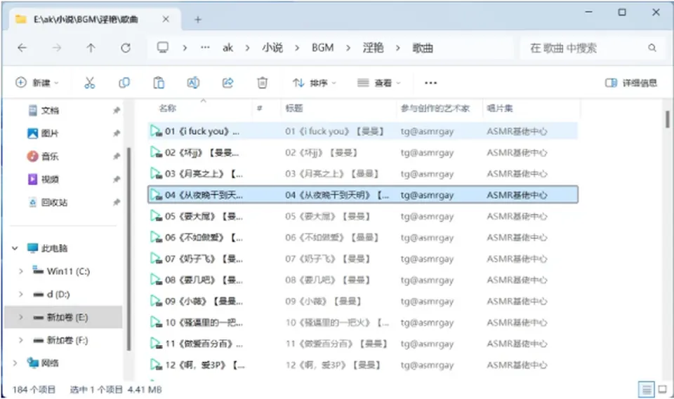Sort by 名称 Name column header
The height and width of the screenshot is (399, 674).
tap(168, 108)
